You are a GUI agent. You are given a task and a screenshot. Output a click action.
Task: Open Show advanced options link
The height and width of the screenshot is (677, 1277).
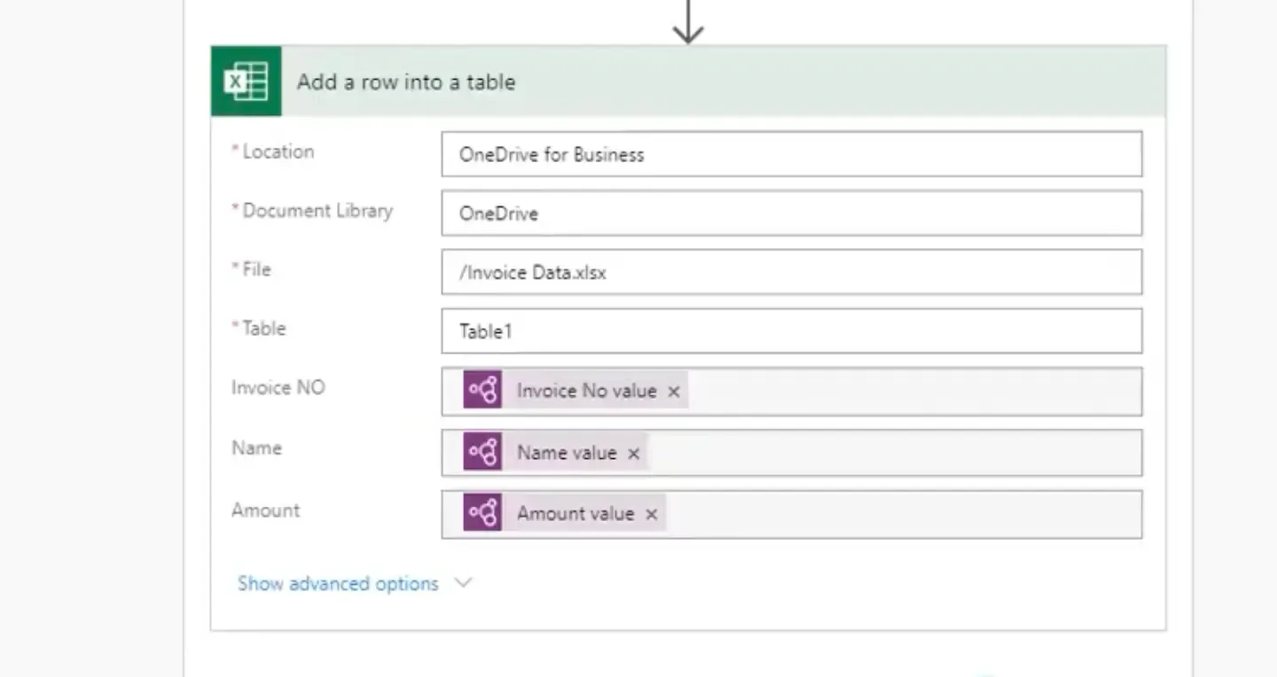[338, 584]
